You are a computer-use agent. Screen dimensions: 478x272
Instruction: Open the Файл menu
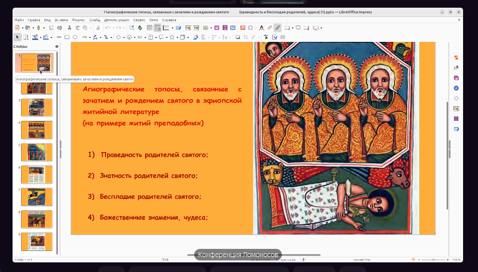pyautogui.click(x=19, y=20)
